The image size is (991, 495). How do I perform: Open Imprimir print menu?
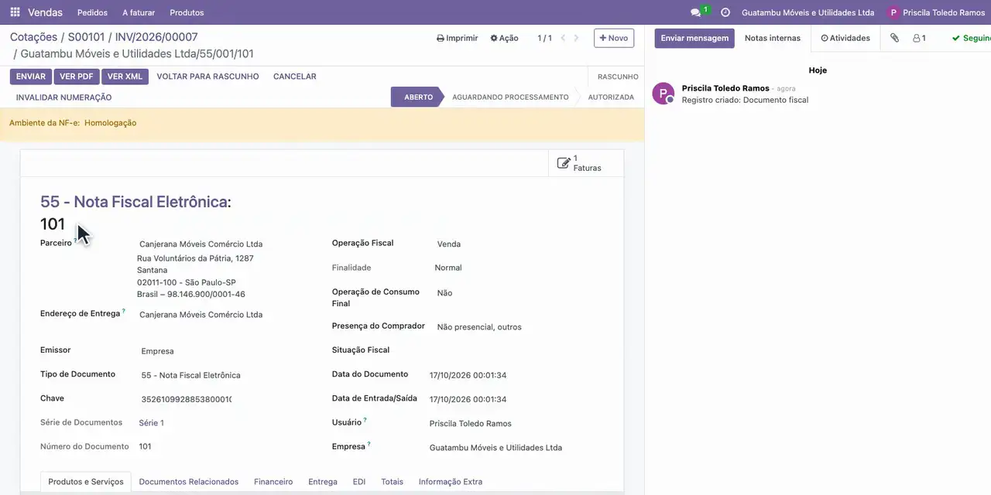click(x=457, y=38)
